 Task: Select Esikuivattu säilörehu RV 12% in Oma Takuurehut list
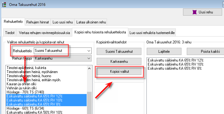pyautogui.click(x=176, y=60)
